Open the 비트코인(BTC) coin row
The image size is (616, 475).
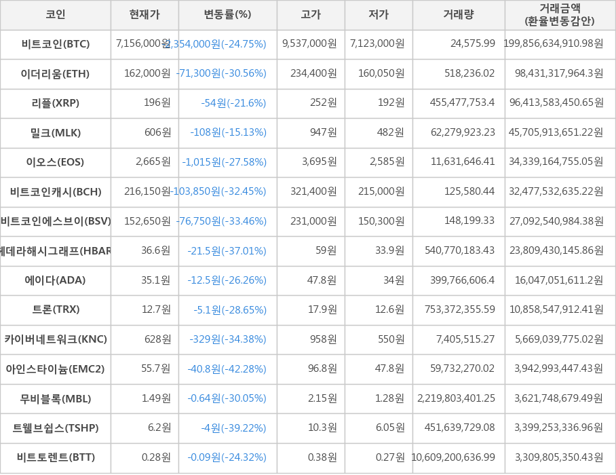[x=56, y=44]
